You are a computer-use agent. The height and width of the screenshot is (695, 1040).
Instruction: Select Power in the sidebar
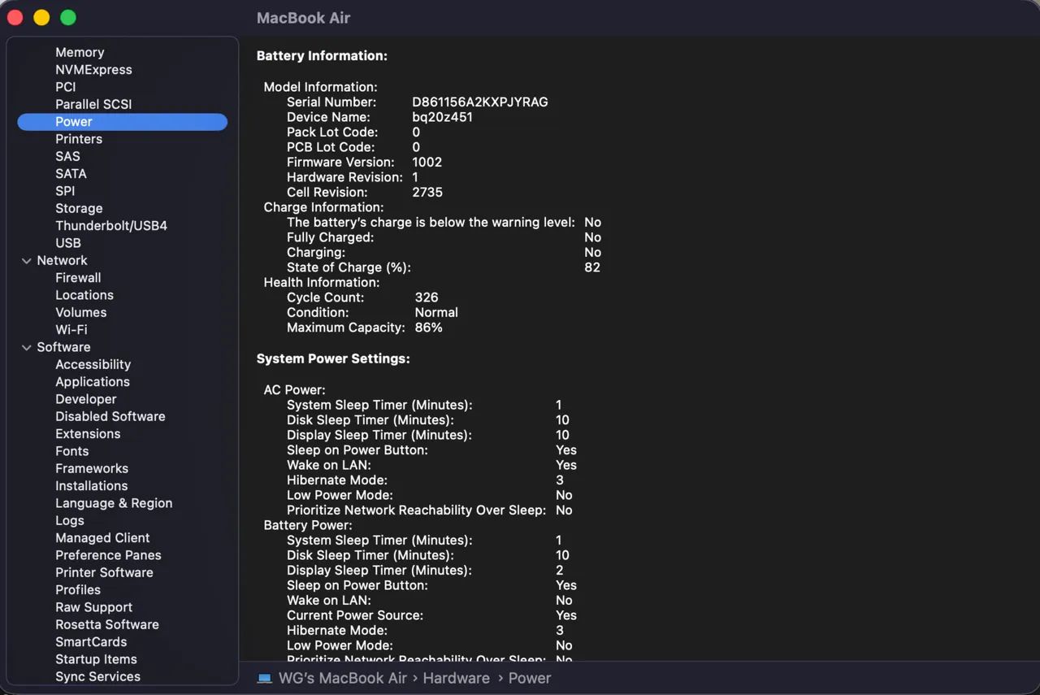122,122
